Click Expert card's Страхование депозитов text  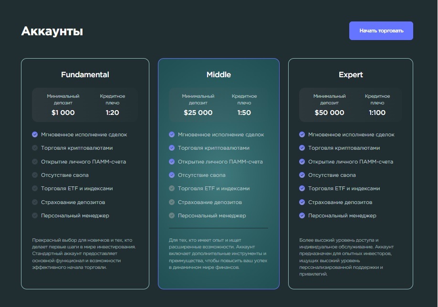click(x=340, y=202)
